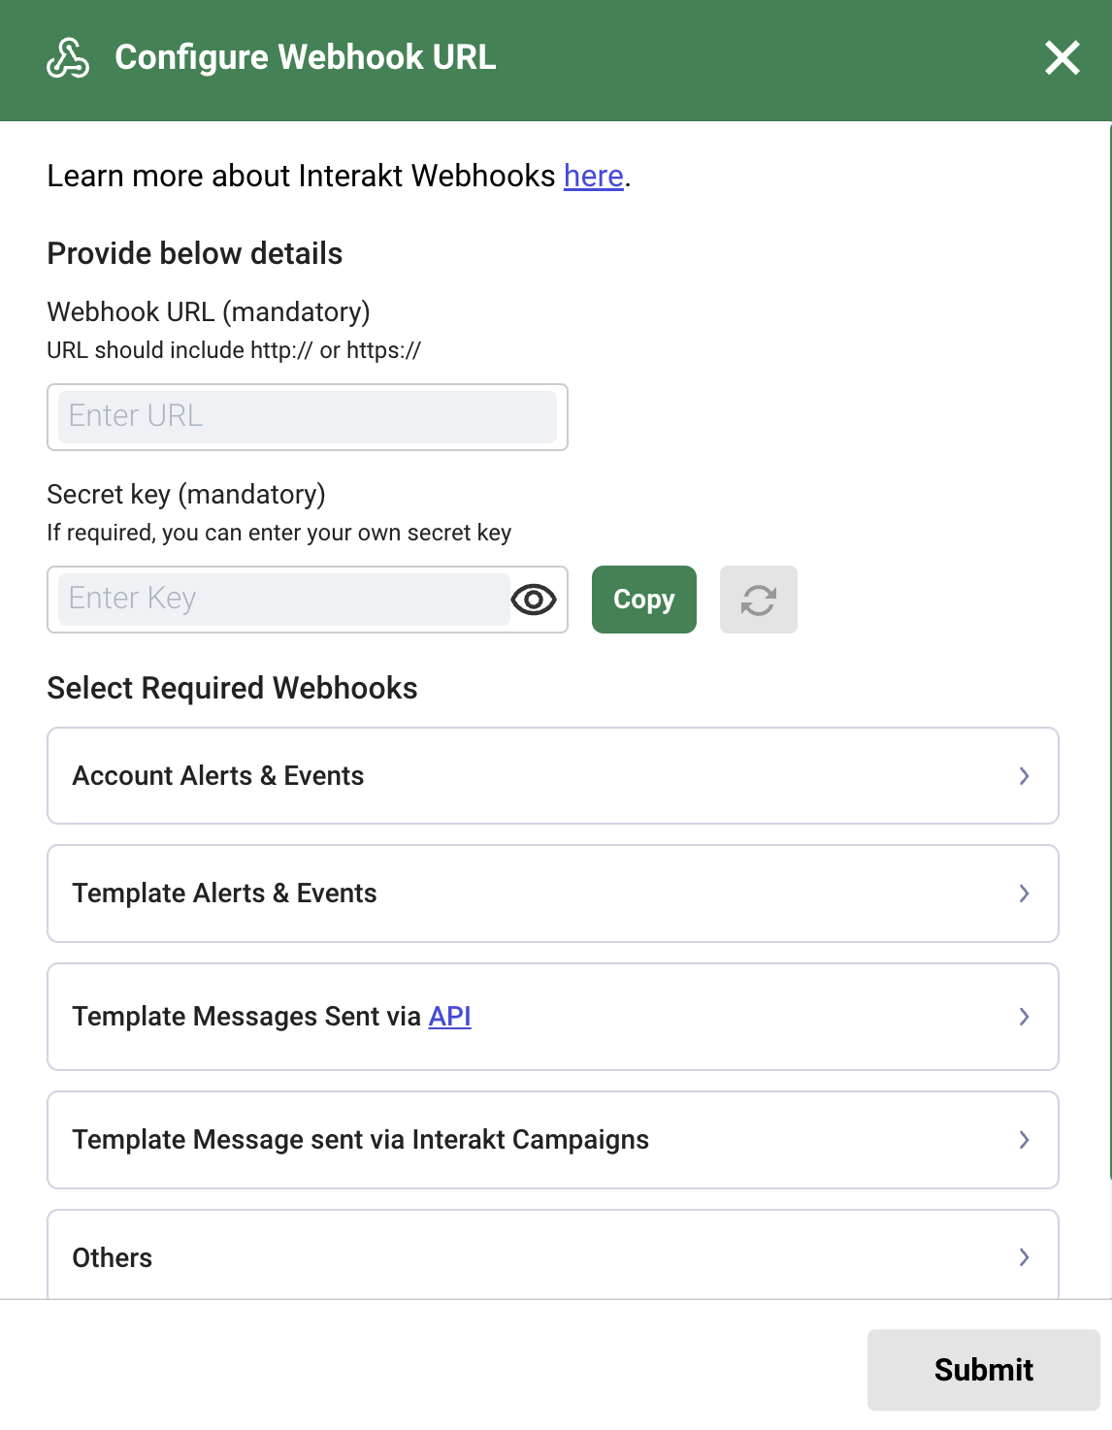Screen dimensions: 1112x1430
Task: Click the Enter URL input field
Action: click(x=307, y=417)
